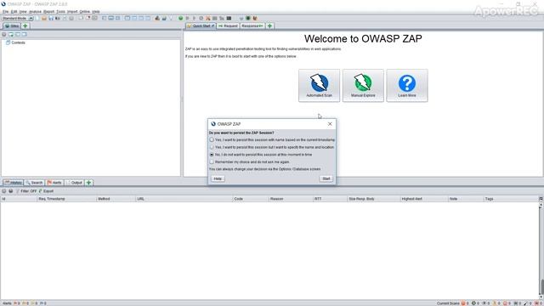This screenshot has height=306, width=544.
Task: Click the green break-on-all-requests circle in toolbar
Action: pyautogui.click(x=180, y=18)
